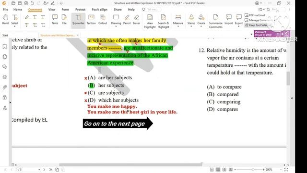Choose the Textbox tool
This screenshot has height=173, width=307.
91,19
